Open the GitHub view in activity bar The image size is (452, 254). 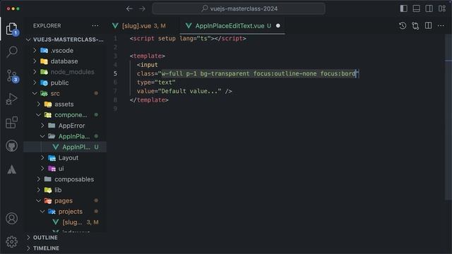(x=11, y=146)
